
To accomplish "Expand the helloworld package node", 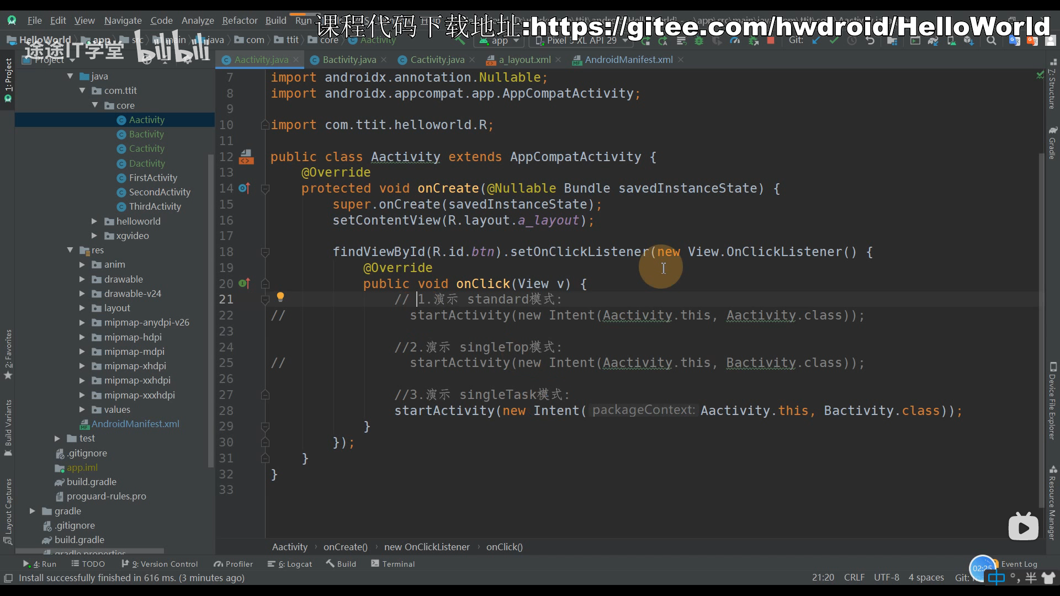I will (94, 221).
